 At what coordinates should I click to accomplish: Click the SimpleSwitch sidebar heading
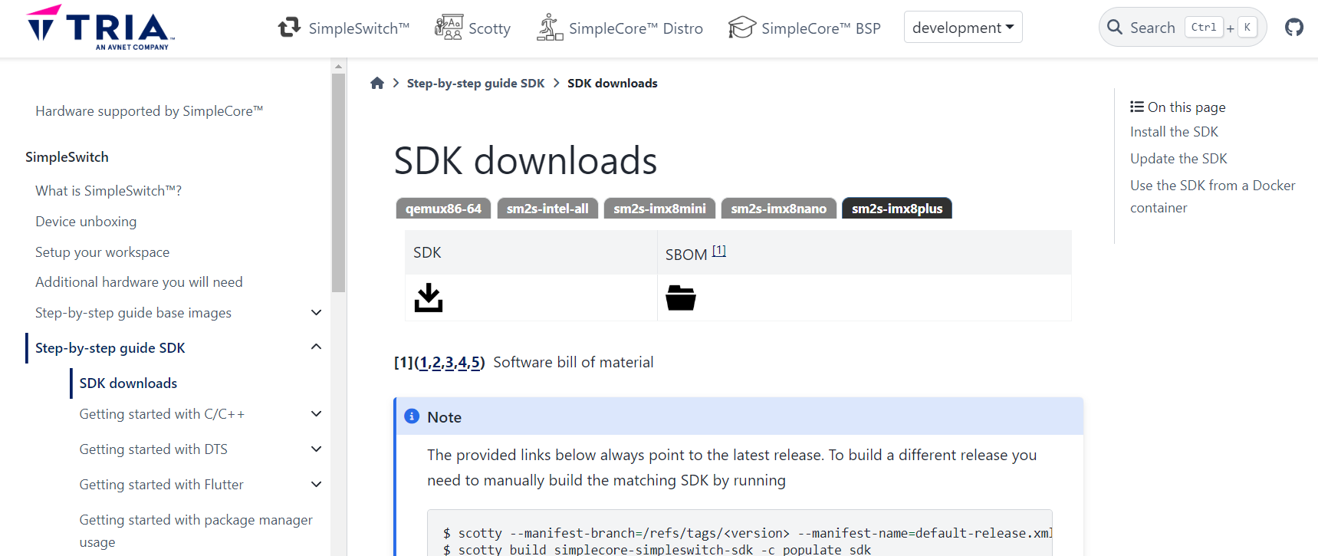[x=67, y=156]
